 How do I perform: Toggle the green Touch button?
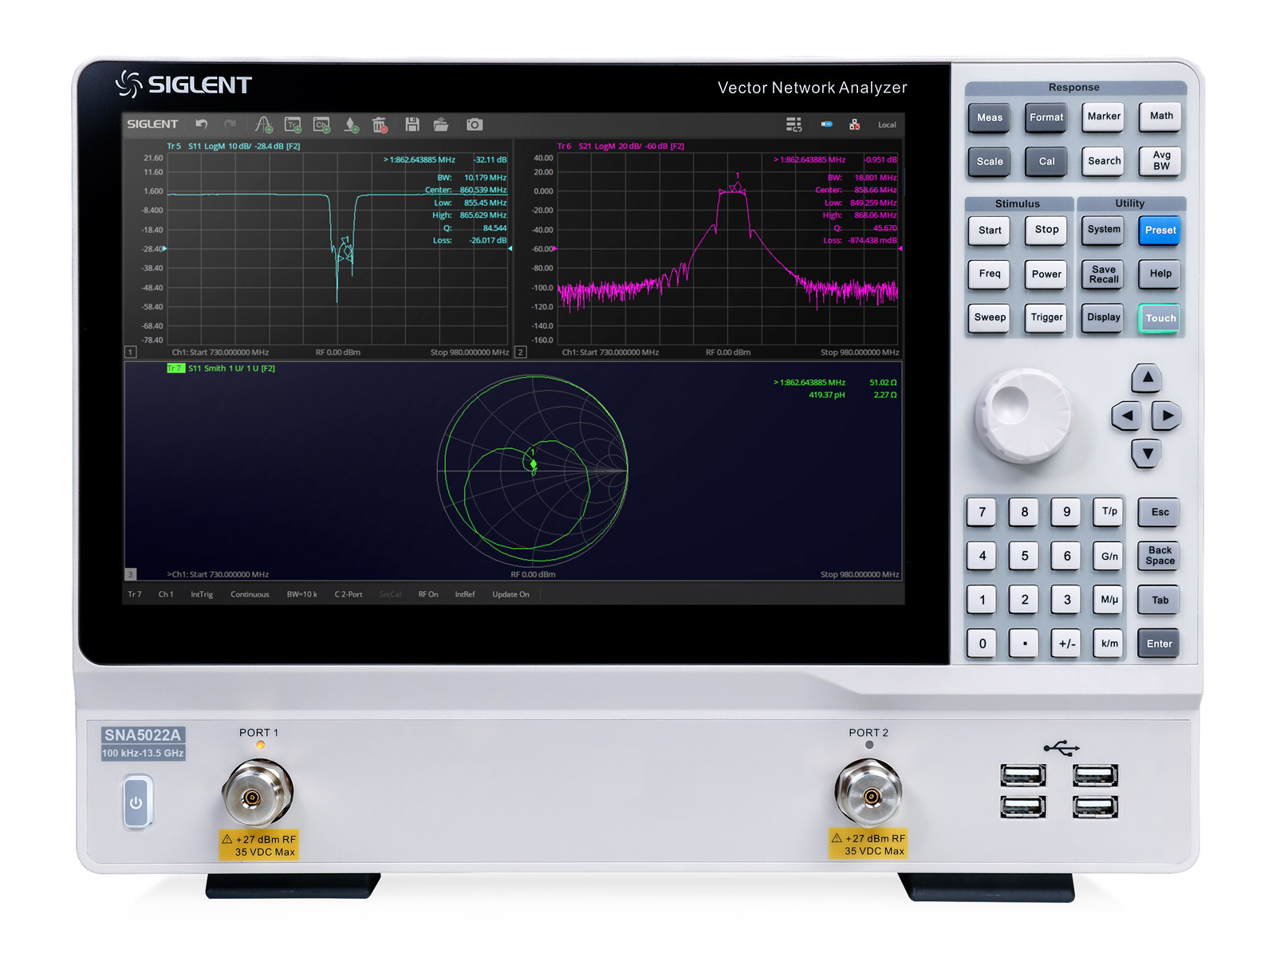(1160, 318)
